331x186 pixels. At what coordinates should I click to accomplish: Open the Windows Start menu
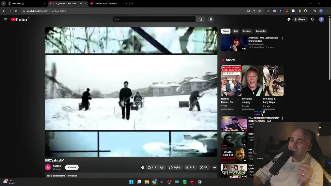pyautogui.click(x=131, y=182)
